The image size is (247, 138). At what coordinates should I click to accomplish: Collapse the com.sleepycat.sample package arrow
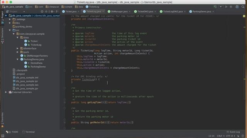click(x=14, y=34)
